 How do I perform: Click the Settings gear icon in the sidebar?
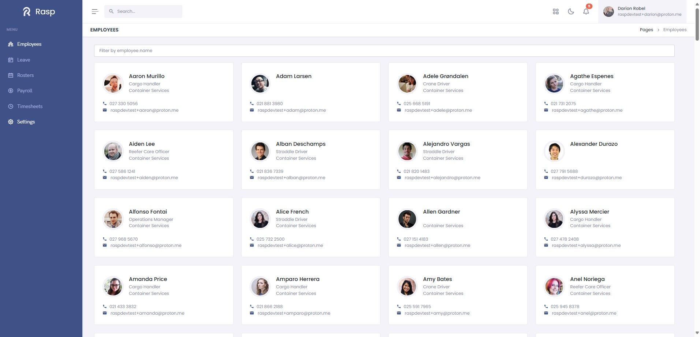coord(11,122)
